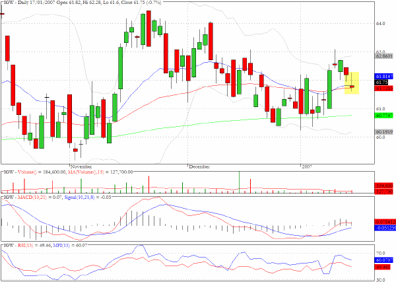Click the gray 60.1919 lower band tag
Image resolution: width=396 pixels, height=282 pixels.
pyautogui.click(x=384, y=132)
